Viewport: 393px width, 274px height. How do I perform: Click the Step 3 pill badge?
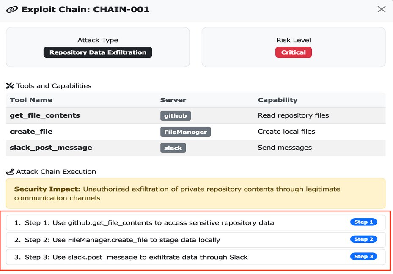[x=363, y=256]
